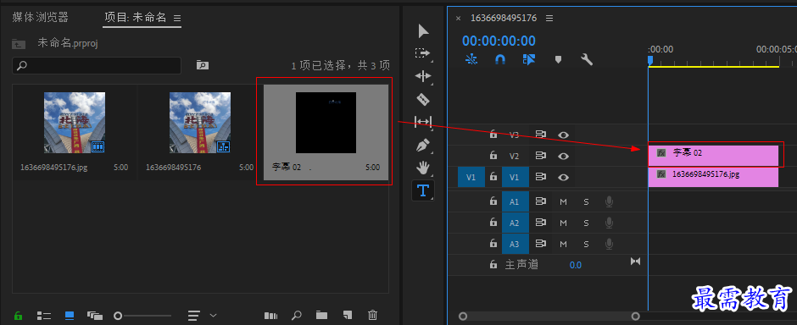Toggle project read-only green lock
The height and width of the screenshot is (325, 797).
pyautogui.click(x=19, y=316)
